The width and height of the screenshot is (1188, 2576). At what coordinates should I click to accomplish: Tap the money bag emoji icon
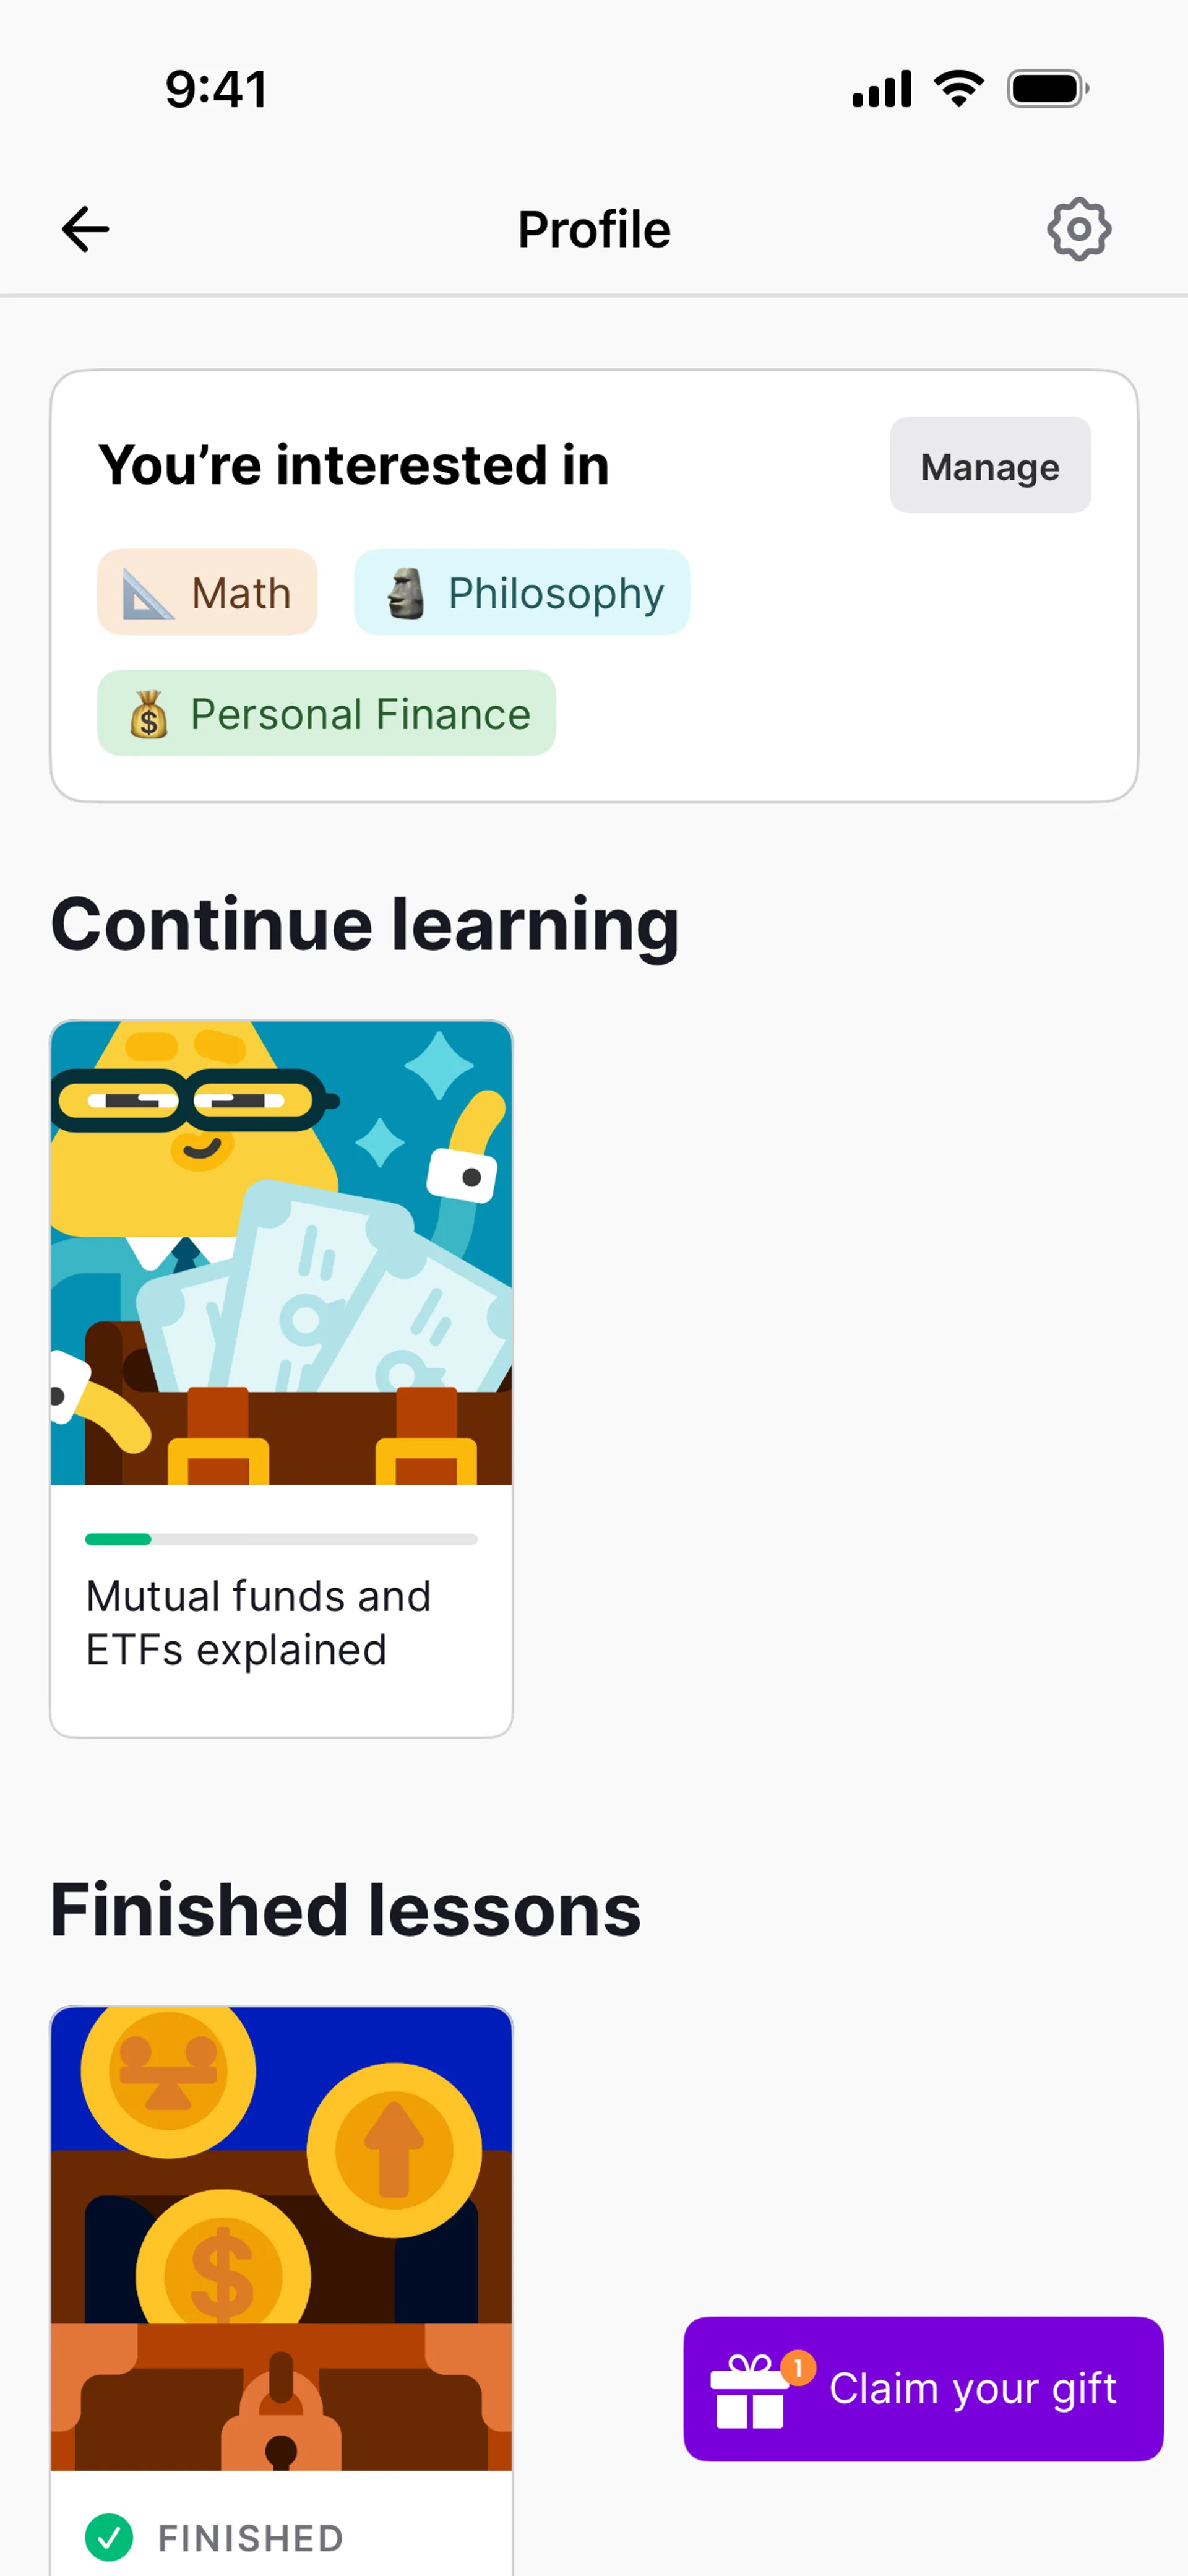149,714
